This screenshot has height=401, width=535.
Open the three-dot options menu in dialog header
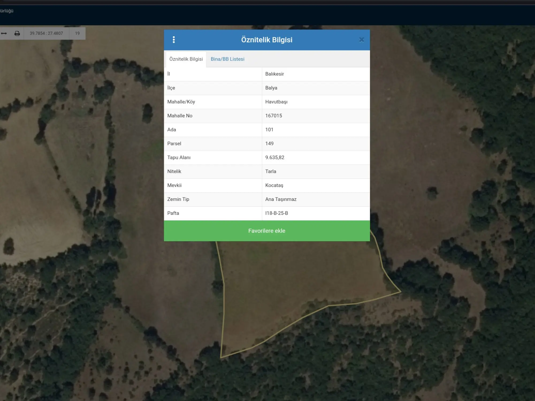tap(174, 40)
